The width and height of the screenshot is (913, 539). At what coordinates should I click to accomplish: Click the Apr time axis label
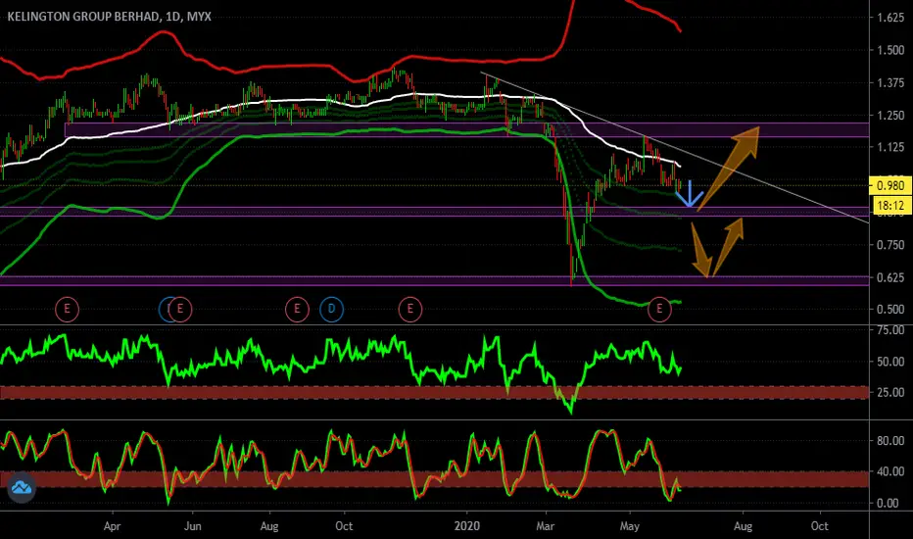[112, 526]
